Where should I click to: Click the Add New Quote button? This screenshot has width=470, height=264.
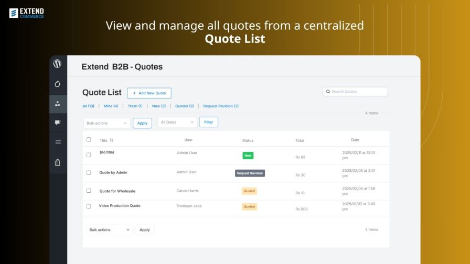(x=149, y=93)
